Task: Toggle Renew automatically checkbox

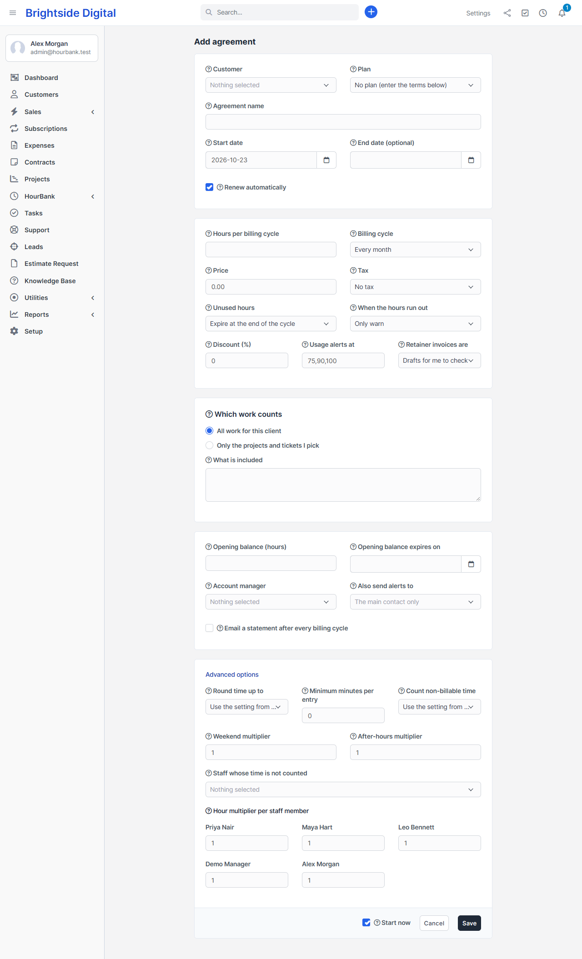Action: click(x=210, y=187)
